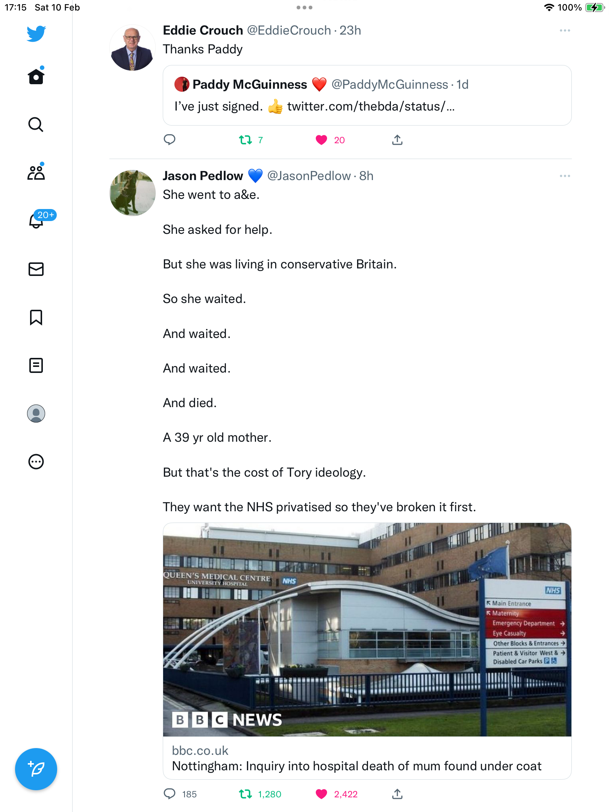Open the Communities people icon
The height and width of the screenshot is (812, 609).
[x=36, y=173]
